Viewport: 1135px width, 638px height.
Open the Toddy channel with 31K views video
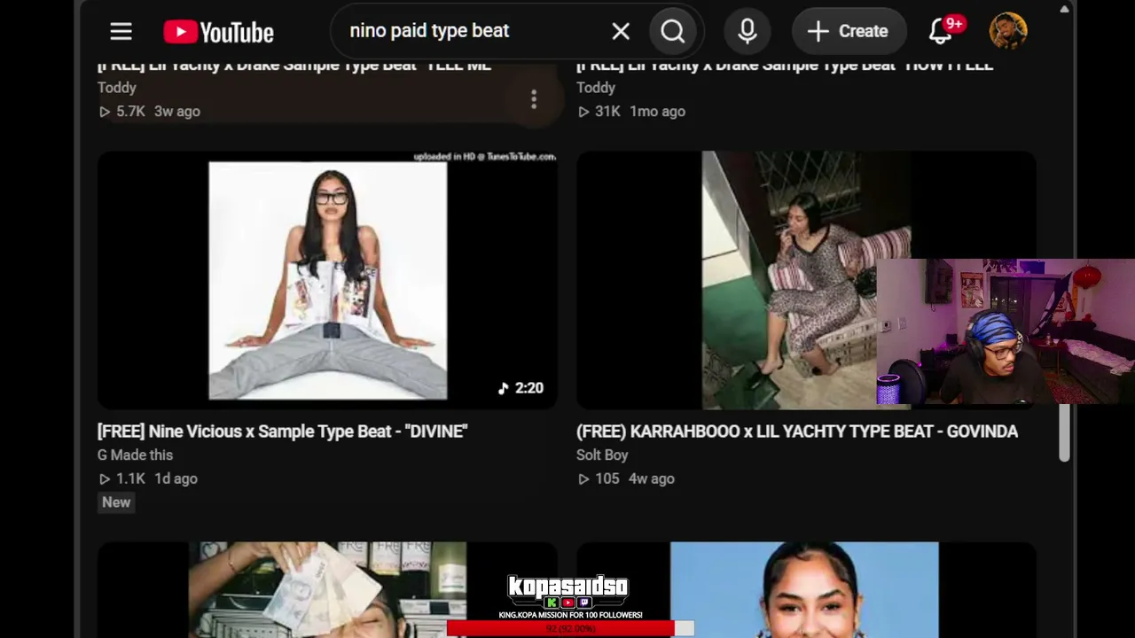pos(596,88)
